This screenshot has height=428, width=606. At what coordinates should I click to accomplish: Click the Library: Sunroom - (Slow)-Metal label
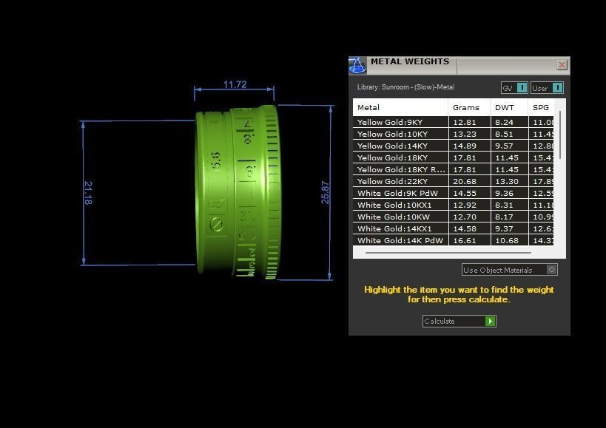[405, 87]
